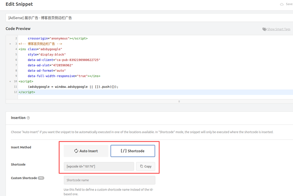Collapse the script fold arrow at line 10

10,81
